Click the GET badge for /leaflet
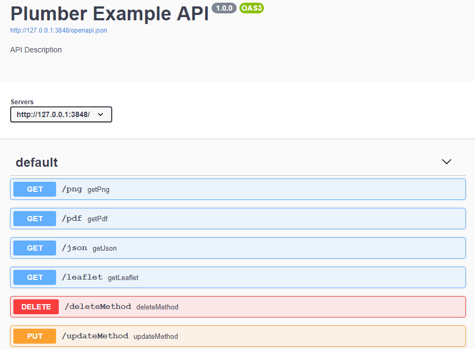Image resolution: width=475 pixels, height=349 pixels. 35,277
